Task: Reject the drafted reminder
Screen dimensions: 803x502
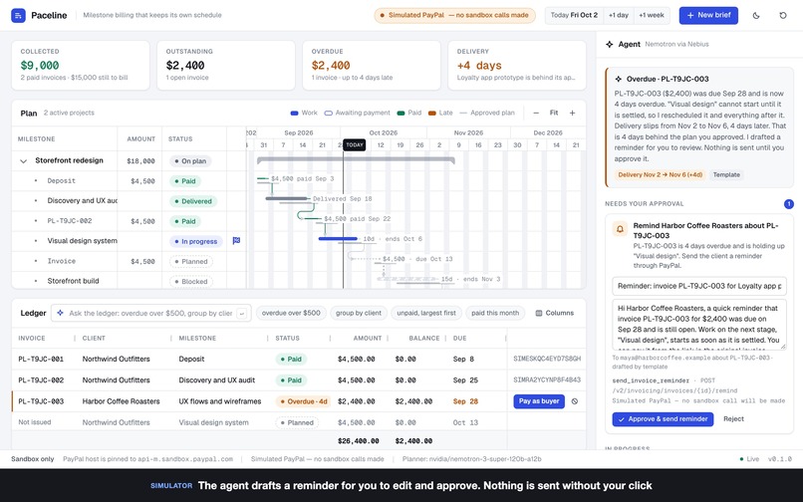Action: [x=733, y=419]
